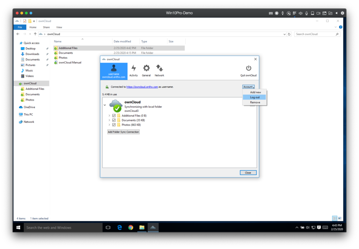Click Add Folder Sync Connection button

[123, 132]
